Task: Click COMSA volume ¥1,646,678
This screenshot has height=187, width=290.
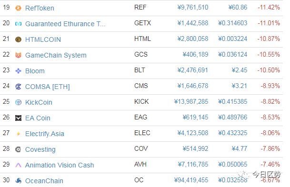Action: (x=193, y=86)
